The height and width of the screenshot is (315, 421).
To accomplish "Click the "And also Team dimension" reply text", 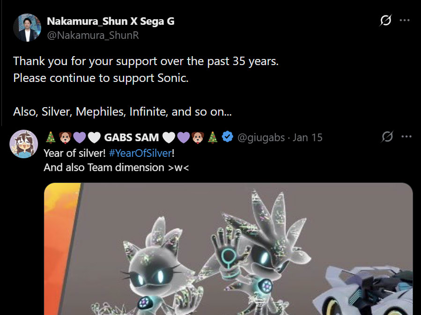I will [116, 168].
